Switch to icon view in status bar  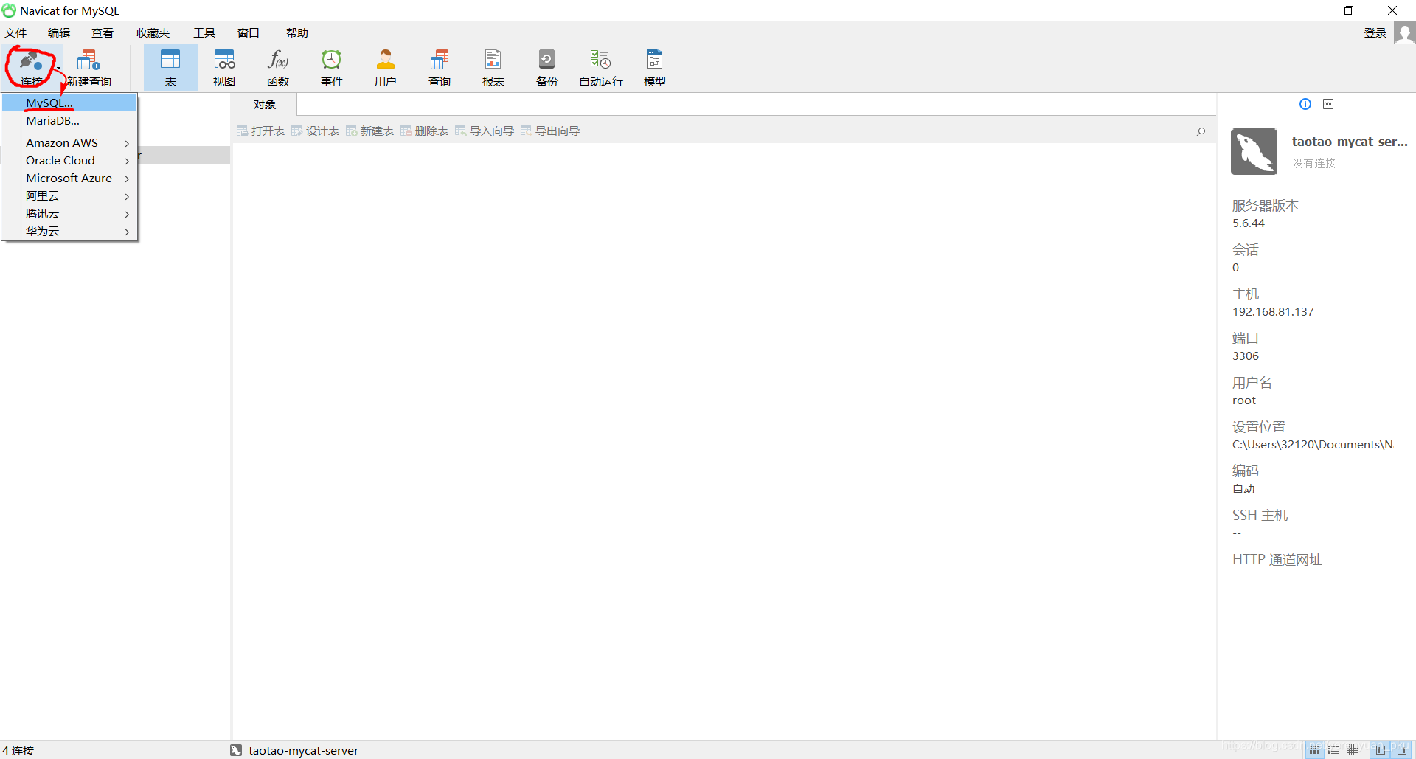tap(1315, 749)
